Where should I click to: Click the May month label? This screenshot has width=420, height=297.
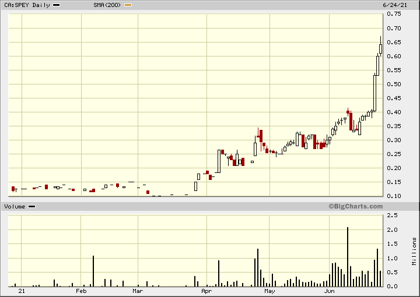click(269, 291)
